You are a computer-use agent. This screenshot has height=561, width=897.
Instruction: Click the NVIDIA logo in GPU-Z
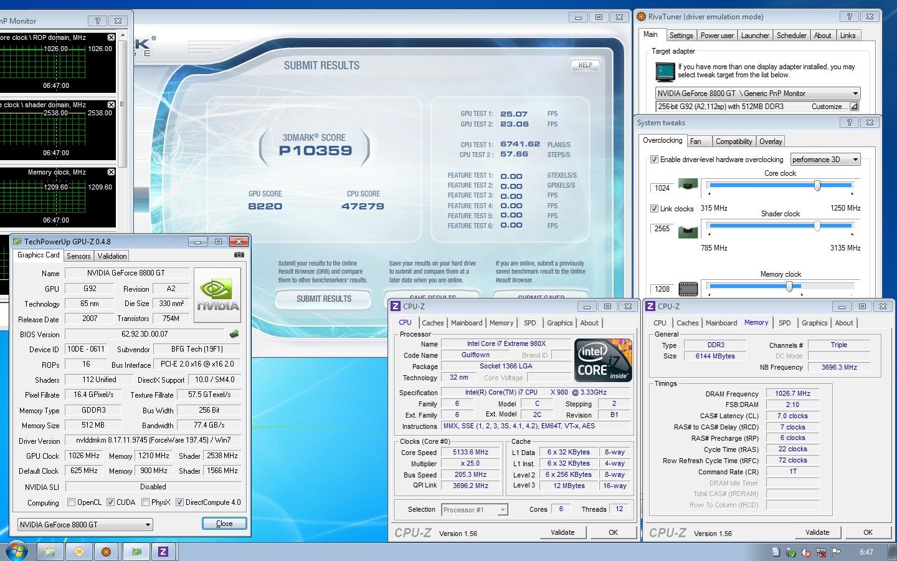coord(217,295)
